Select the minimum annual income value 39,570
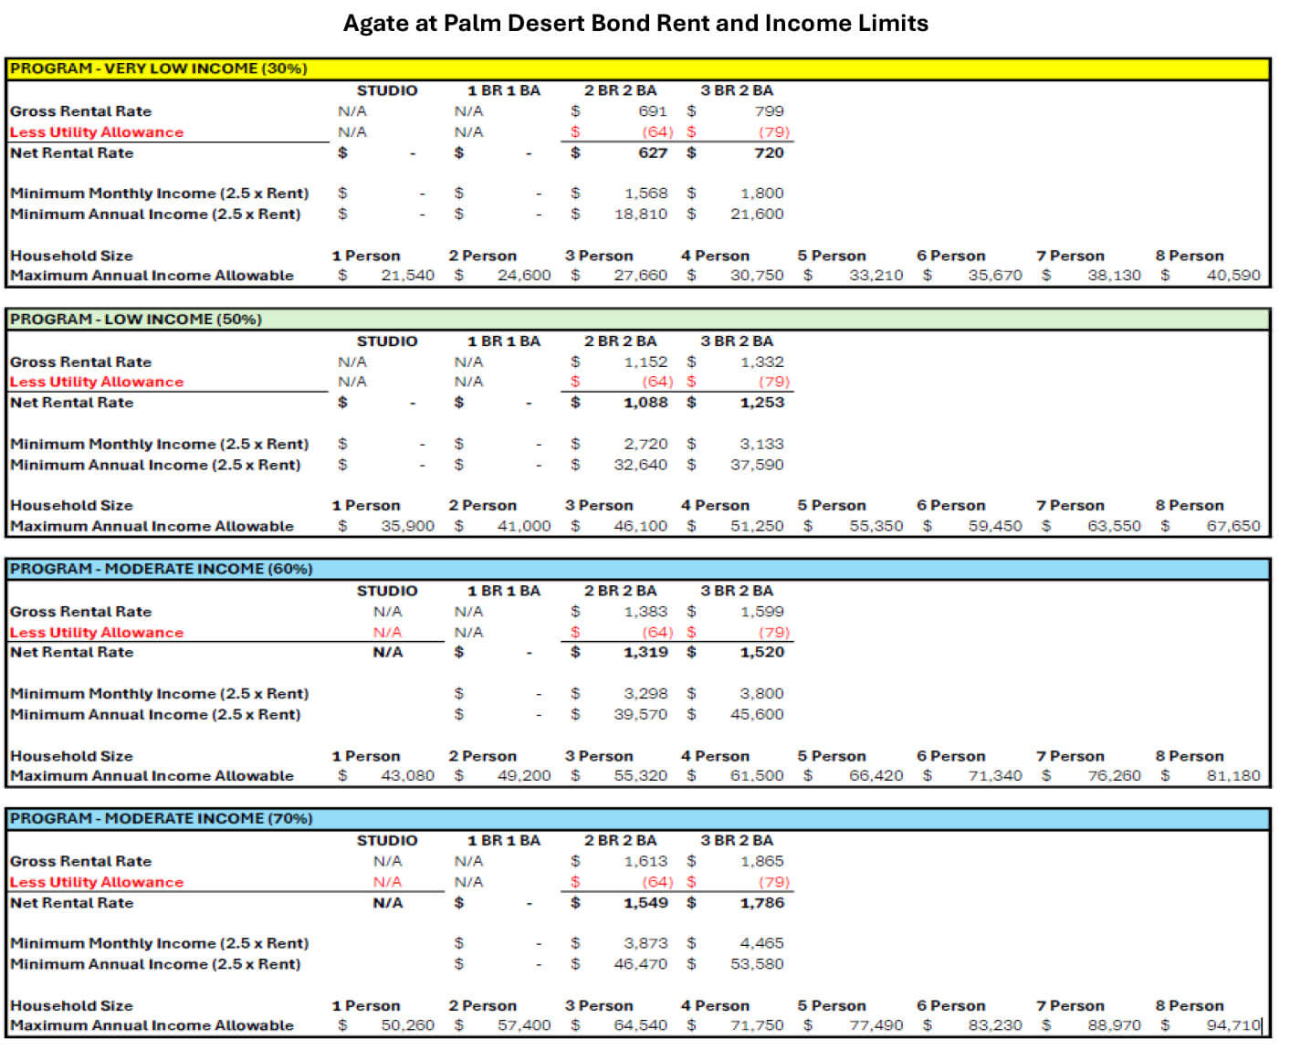This screenshot has width=1311, height=1050. pos(640,715)
